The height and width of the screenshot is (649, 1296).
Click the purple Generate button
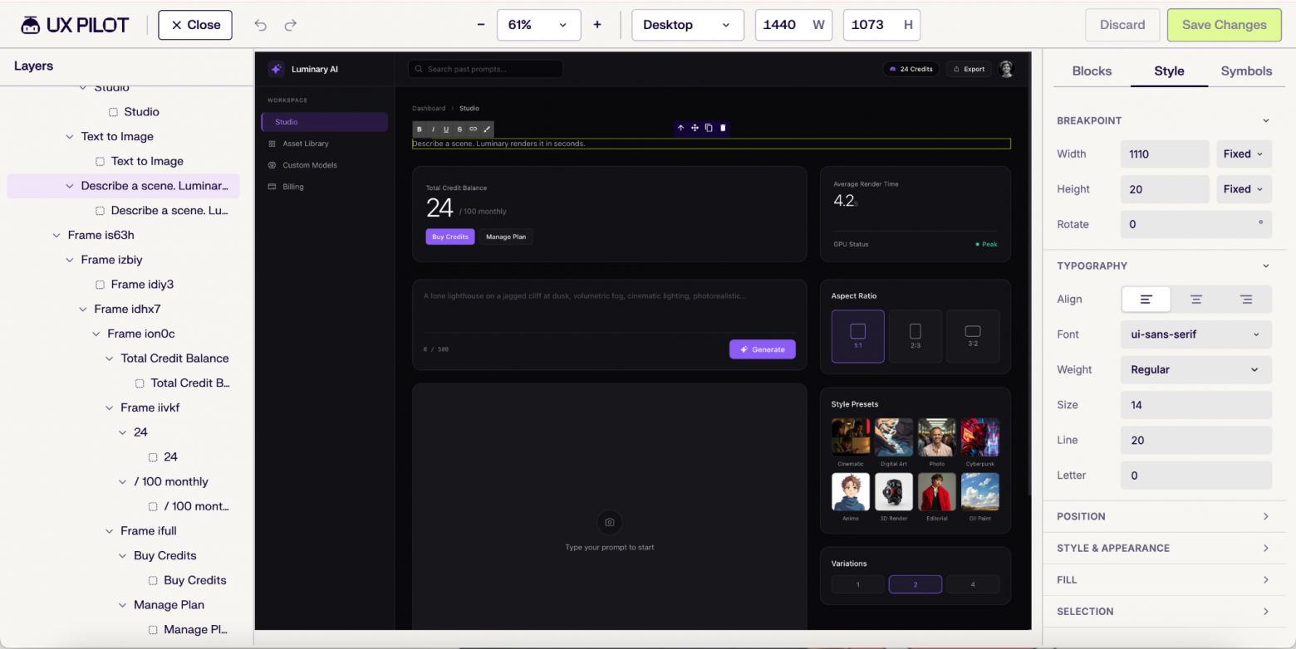(763, 349)
